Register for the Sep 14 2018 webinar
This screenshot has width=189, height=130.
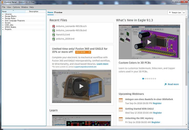pyautogui.click(x=156, y=122)
